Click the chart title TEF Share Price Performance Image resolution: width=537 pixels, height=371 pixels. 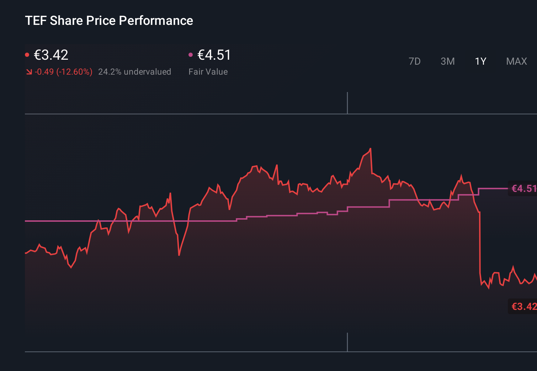pos(109,20)
